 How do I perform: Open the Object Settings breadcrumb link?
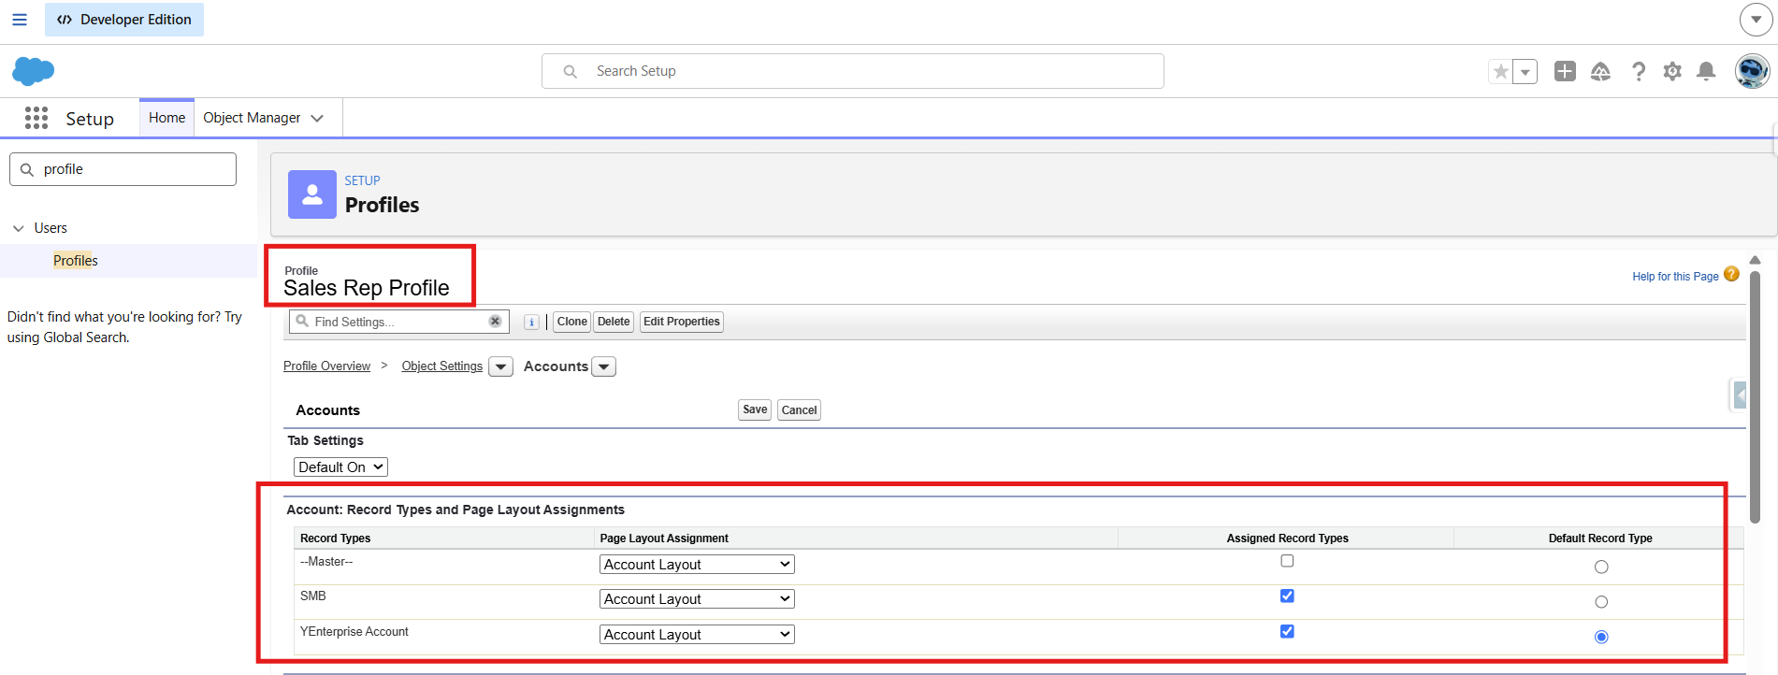[442, 366]
